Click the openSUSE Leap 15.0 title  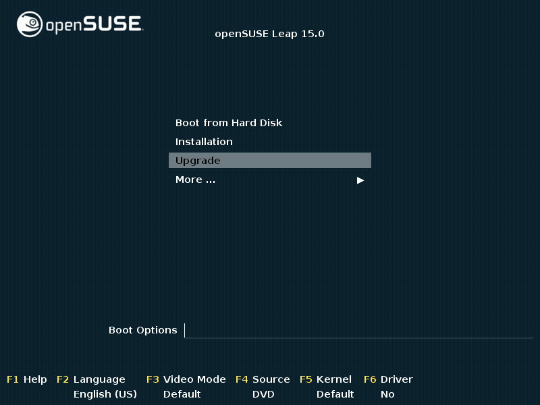(x=269, y=34)
